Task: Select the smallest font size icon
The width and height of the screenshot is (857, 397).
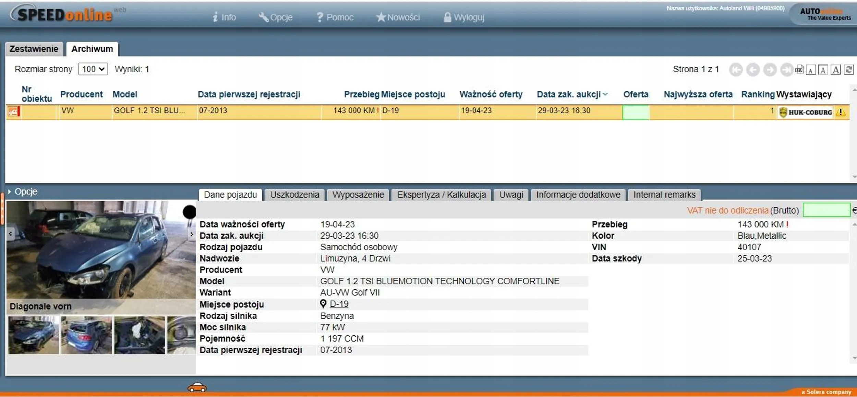Action: pyautogui.click(x=811, y=70)
